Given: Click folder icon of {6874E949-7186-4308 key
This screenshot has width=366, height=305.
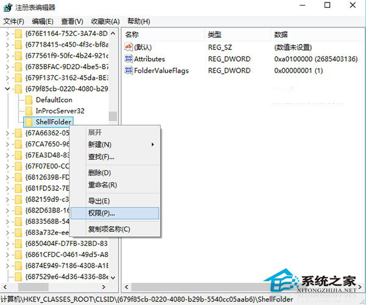Looking at the screenshot, I should coord(18,266).
